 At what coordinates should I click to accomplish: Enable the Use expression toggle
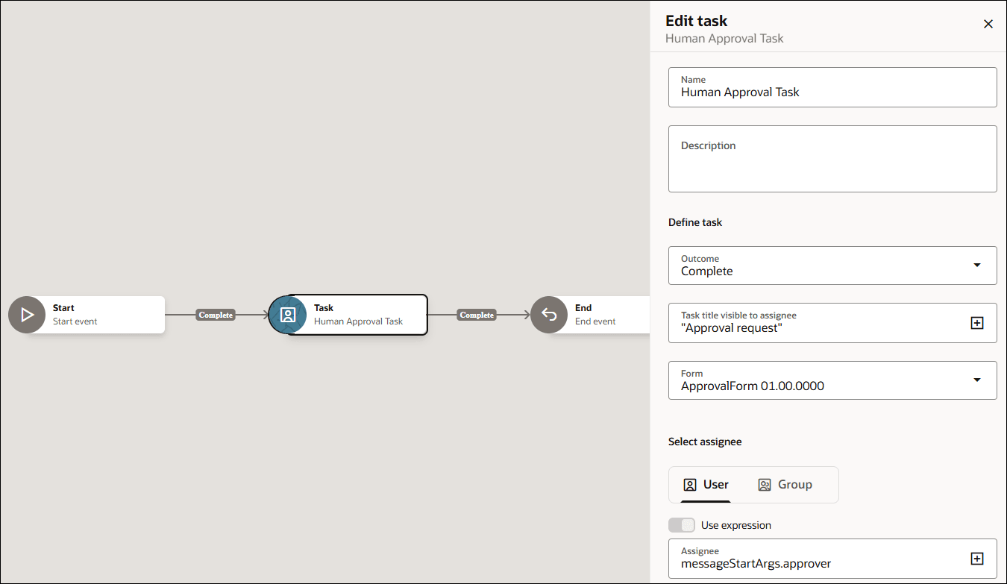tap(681, 524)
